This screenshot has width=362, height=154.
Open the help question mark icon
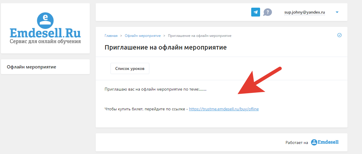[x=268, y=12]
